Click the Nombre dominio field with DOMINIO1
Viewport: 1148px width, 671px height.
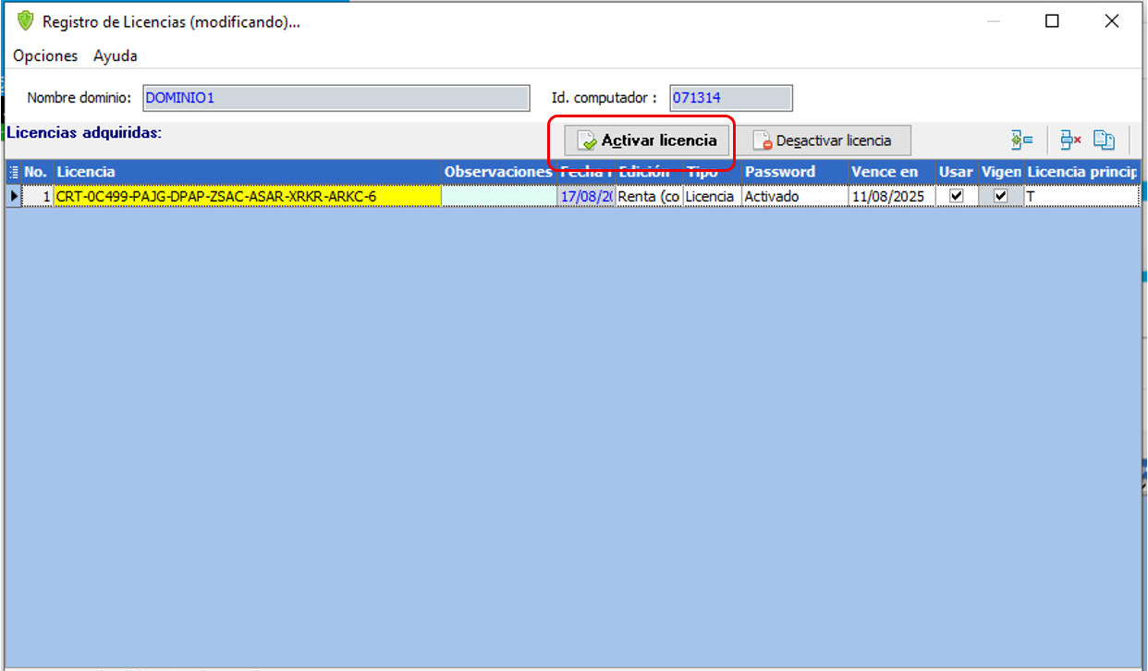336,98
